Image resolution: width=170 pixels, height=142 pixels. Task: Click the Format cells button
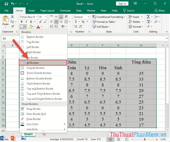click(x=136, y=26)
